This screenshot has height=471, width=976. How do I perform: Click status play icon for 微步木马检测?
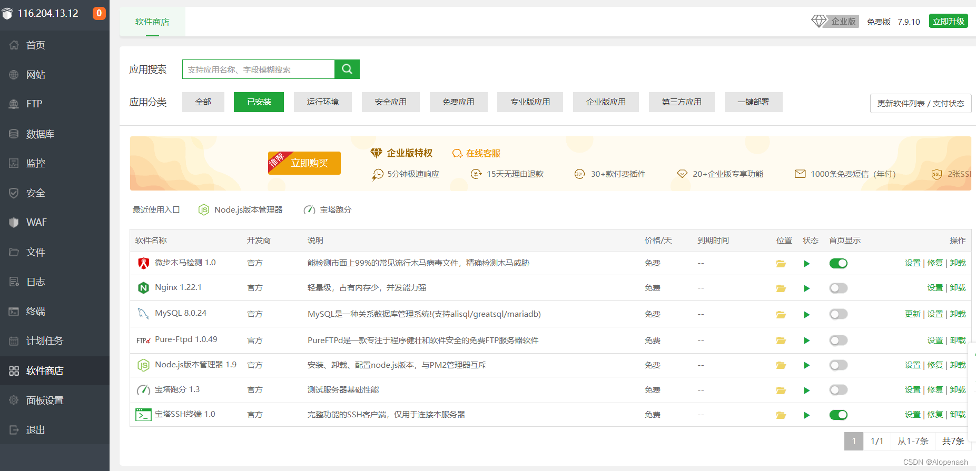click(806, 264)
